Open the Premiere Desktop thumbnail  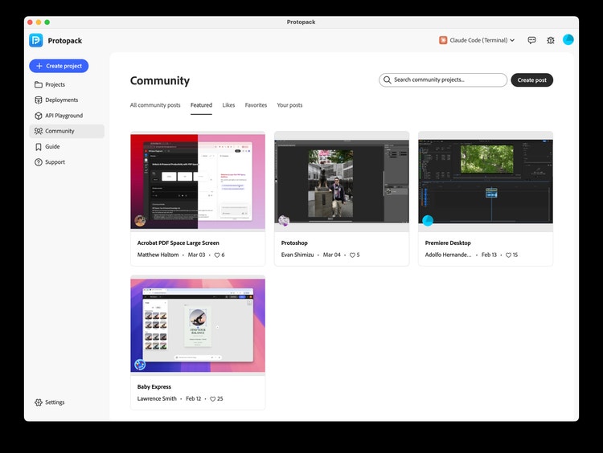click(486, 182)
